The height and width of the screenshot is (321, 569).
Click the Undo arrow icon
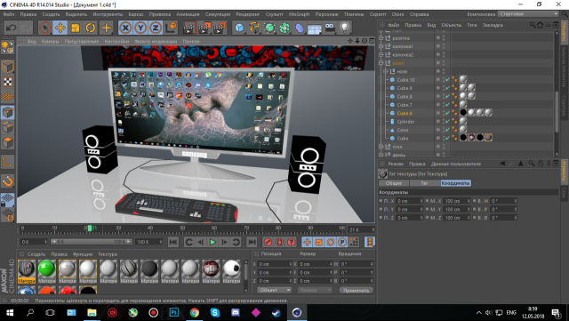click(11, 28)
